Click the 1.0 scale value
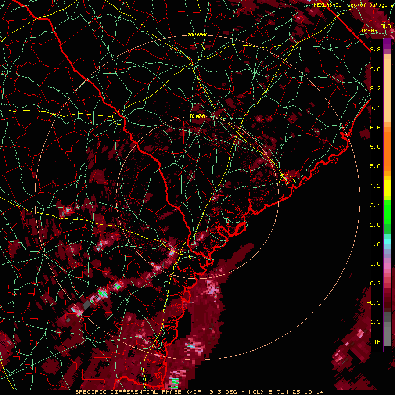Image resolution: width=395 pixels, height=395 pixels. pyautogui.click(x=375, y=264)
